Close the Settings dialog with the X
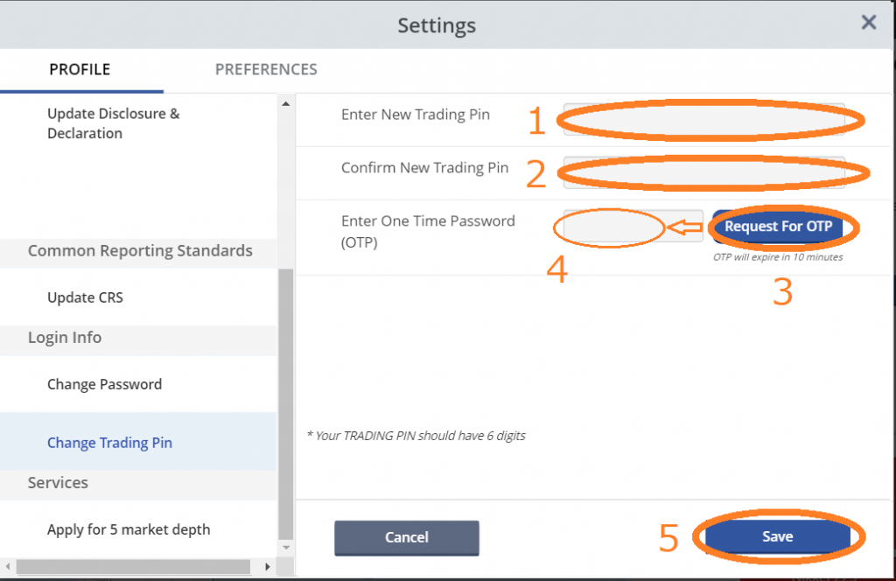Screen dimensions: 896x581 tap(869, 22)
